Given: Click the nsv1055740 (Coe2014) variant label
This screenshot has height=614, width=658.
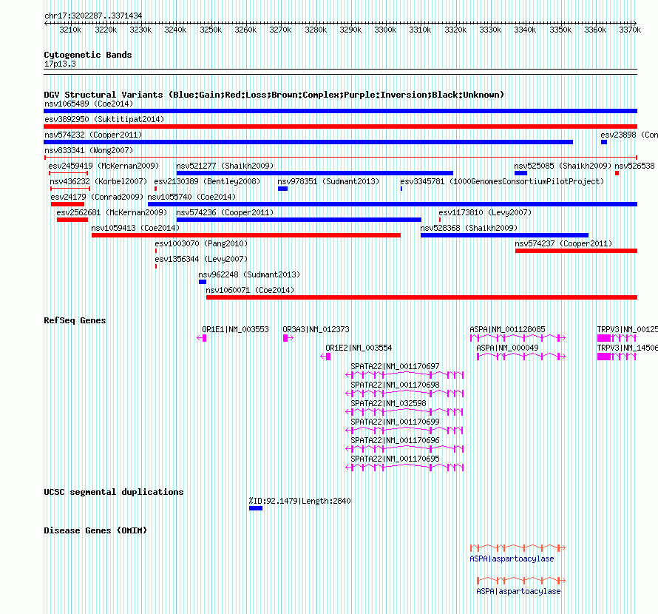Looking at the screenshot, I should (x=191, y=197).
